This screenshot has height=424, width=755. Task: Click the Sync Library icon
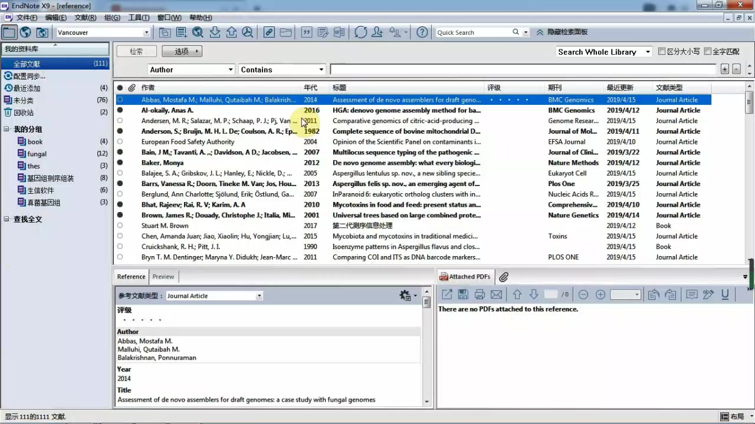point(361,32)
